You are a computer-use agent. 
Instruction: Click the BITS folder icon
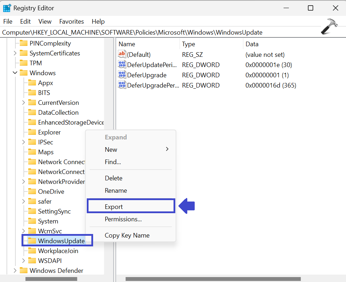32,93
